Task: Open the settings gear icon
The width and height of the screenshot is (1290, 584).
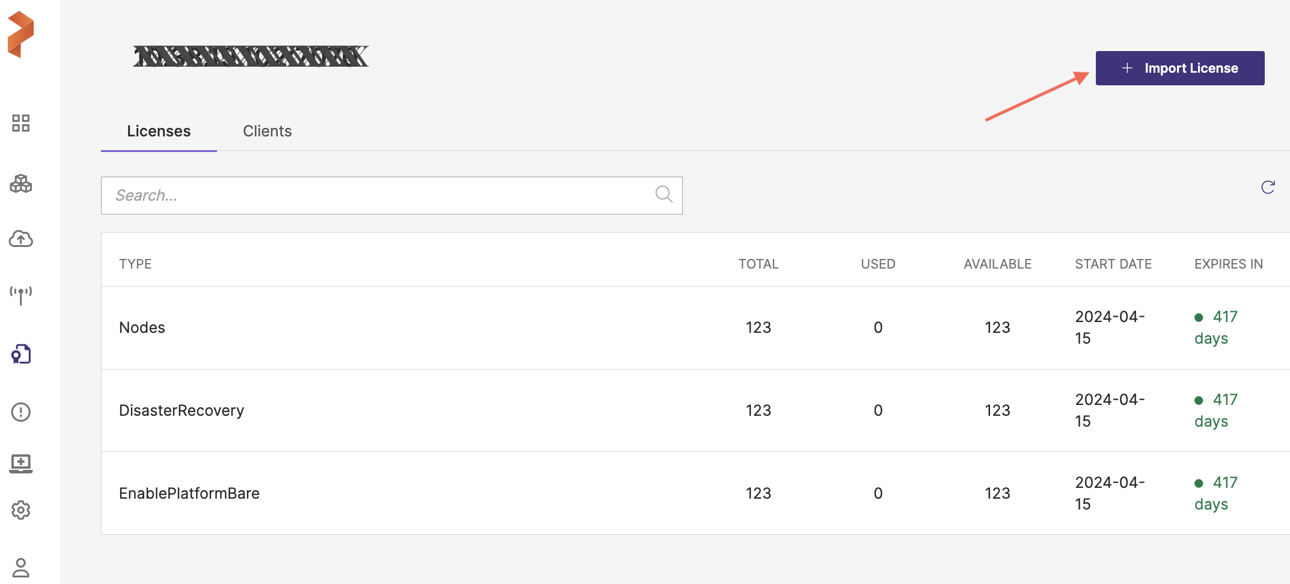Action: click(x=21, y=510)
